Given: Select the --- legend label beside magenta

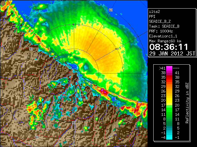Looking at the screenshot, I should 176,68.
